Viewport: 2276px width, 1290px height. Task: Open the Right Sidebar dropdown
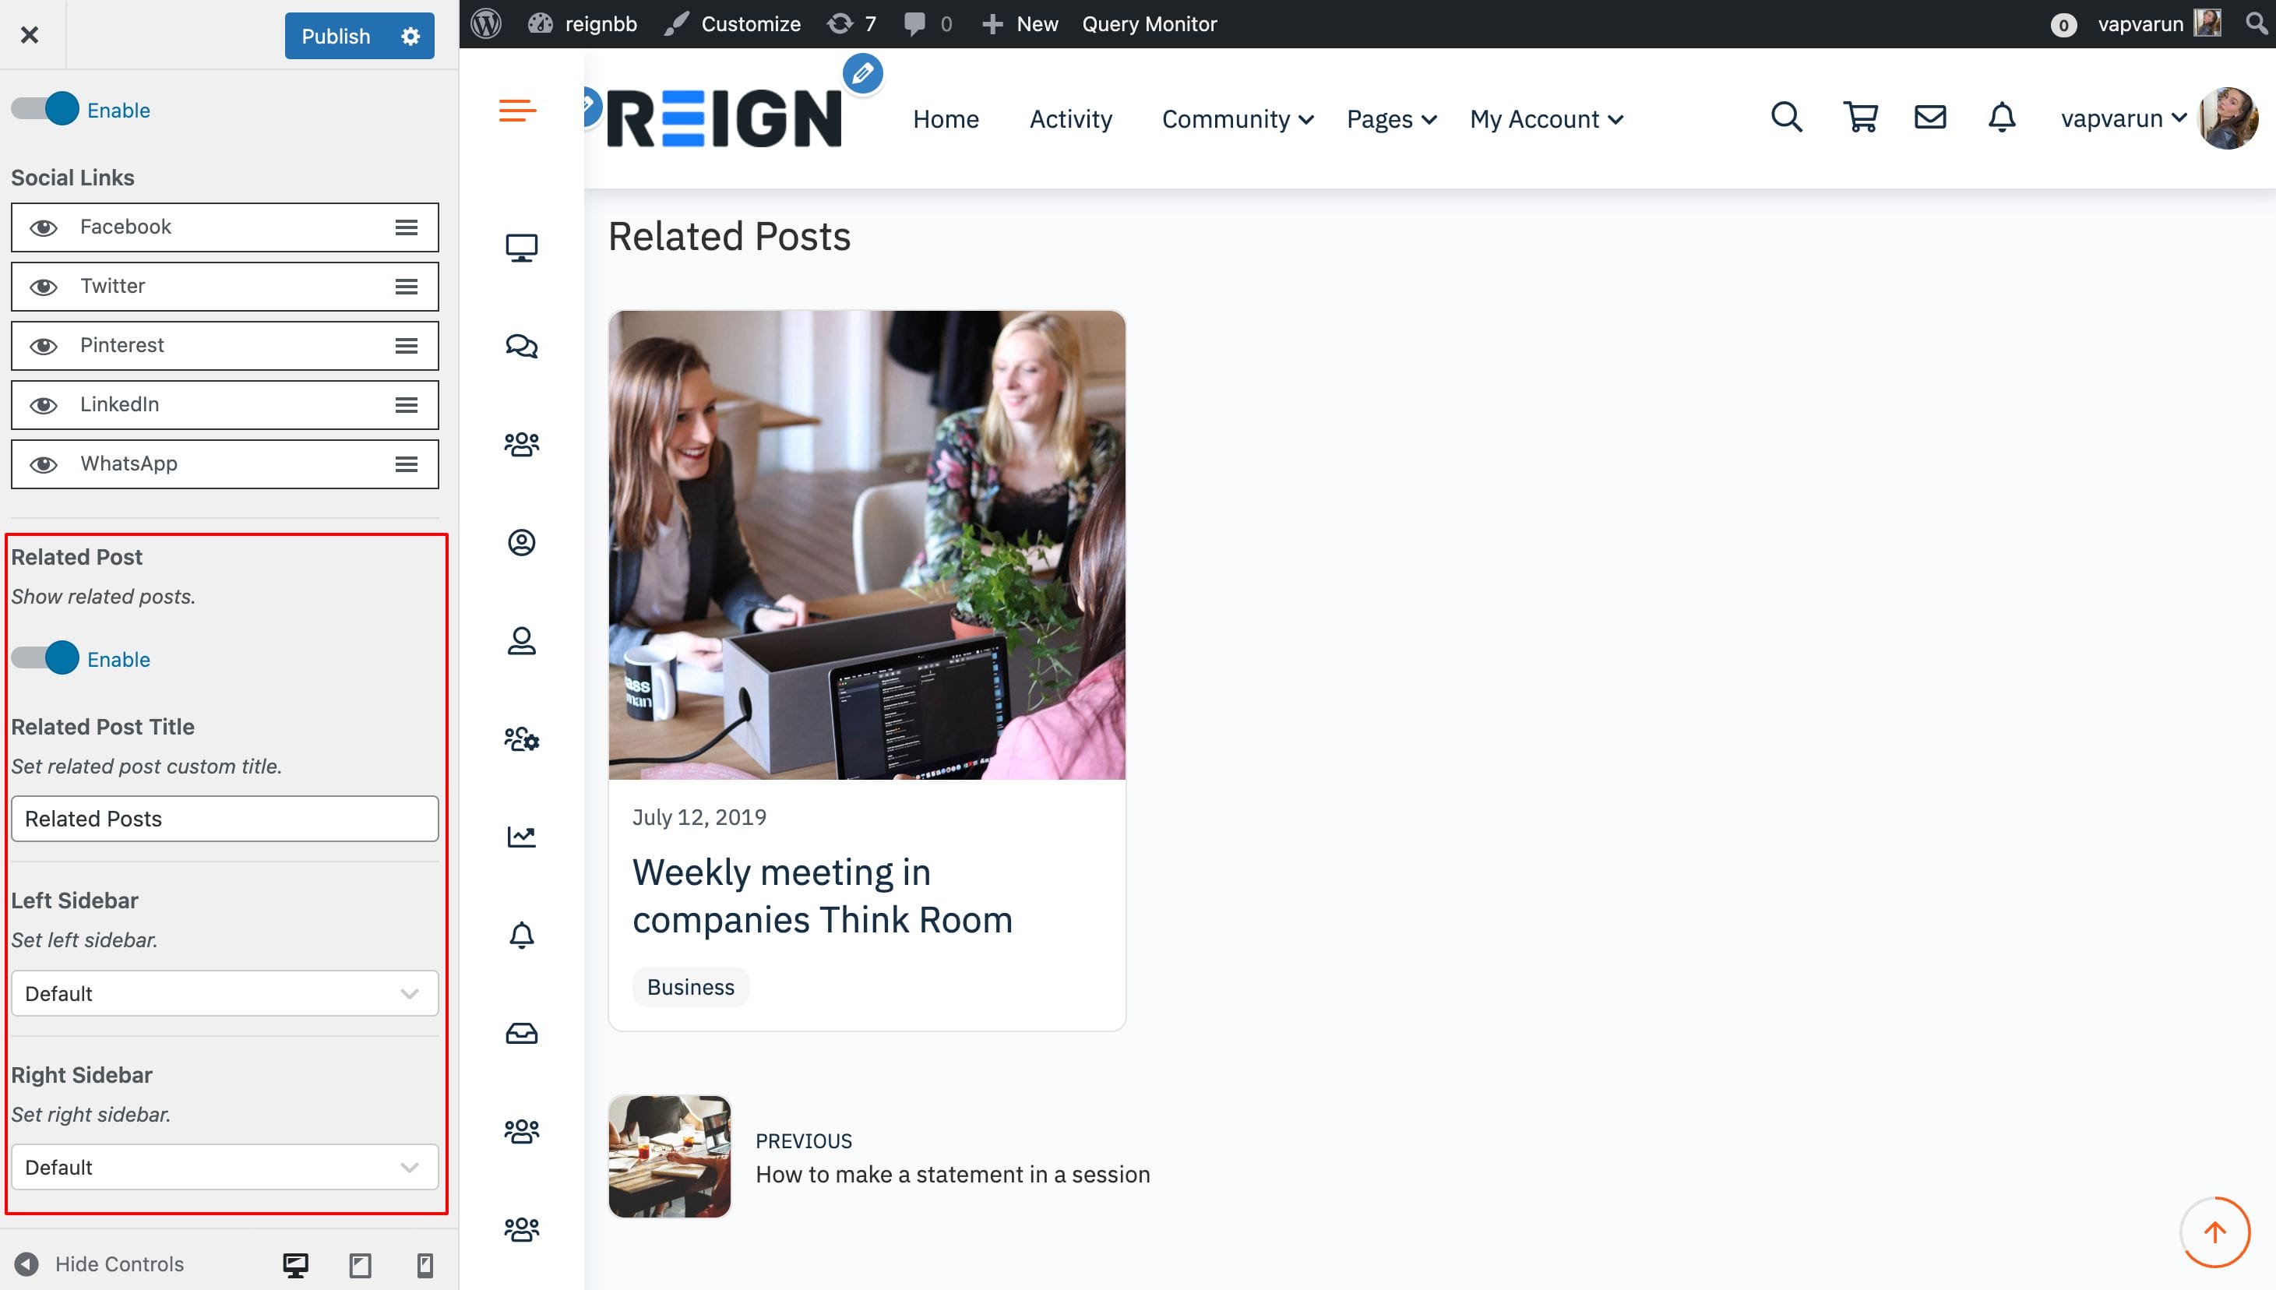tap(224, 1167)
